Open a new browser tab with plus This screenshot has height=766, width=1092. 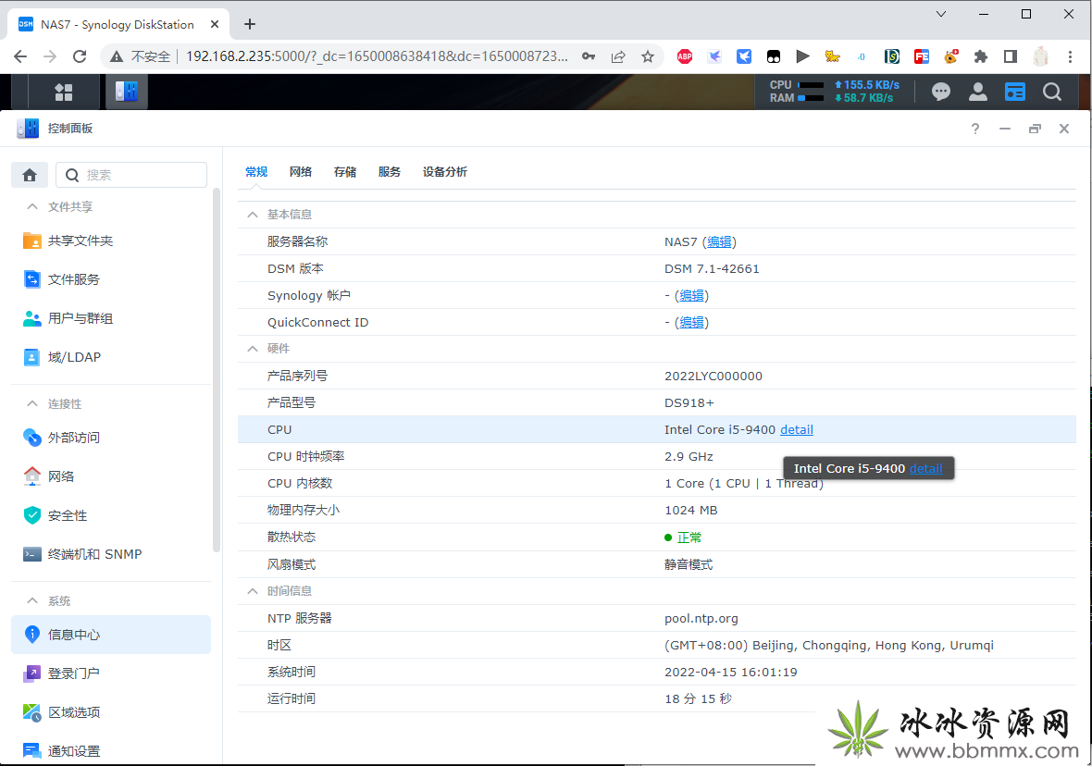coord(250,24)
